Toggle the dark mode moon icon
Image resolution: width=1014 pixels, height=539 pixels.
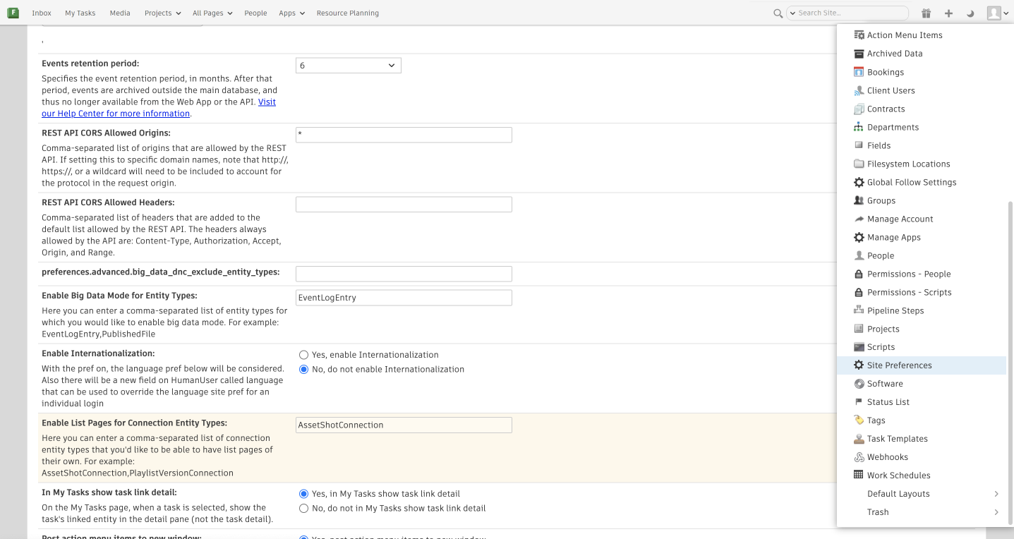pyautogui.click(x=970, y=13)
